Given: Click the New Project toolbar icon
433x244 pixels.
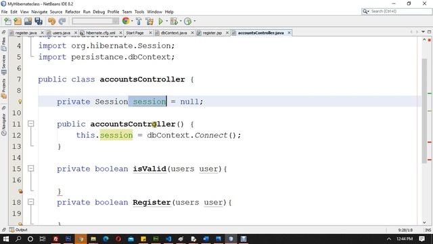Looking at the screenshot, I should pyautogui.click(x=18, y=21).
